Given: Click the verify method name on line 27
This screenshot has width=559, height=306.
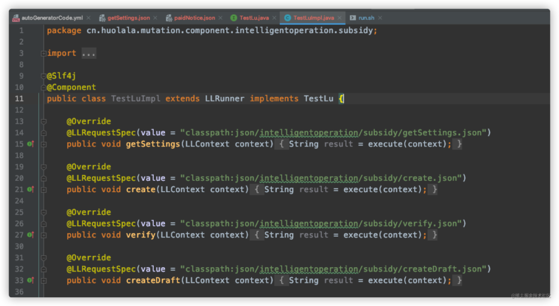Looking at the screenshot, I should (140, 235).
